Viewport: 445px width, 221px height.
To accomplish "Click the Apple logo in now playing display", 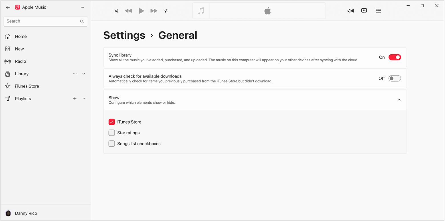I will (267, 11).
